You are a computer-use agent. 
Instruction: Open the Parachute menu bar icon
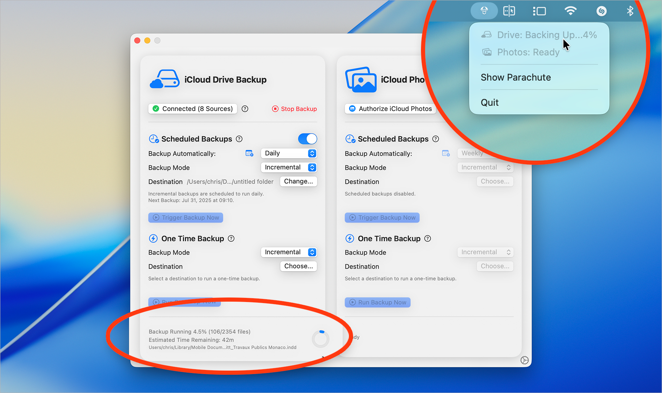tap(484, 11)
